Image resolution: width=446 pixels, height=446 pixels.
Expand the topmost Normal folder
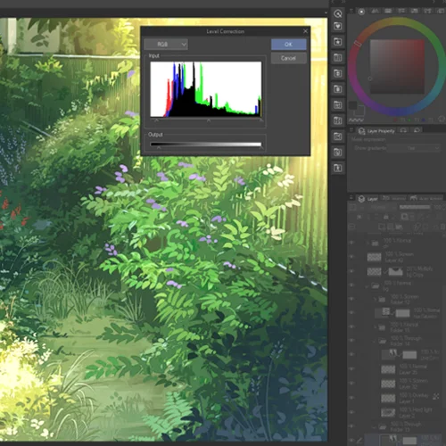coord(368,243)
